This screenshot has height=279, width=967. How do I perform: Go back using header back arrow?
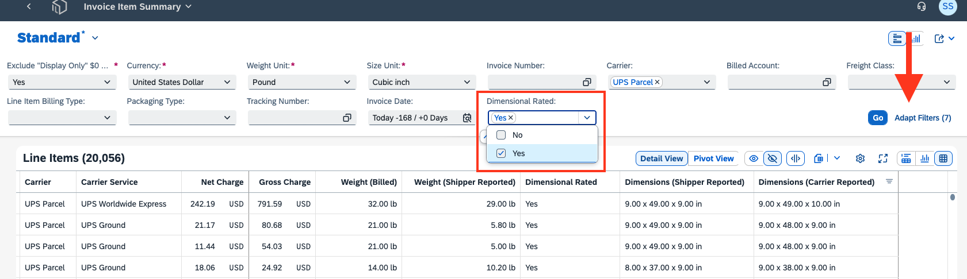[29, 6]
